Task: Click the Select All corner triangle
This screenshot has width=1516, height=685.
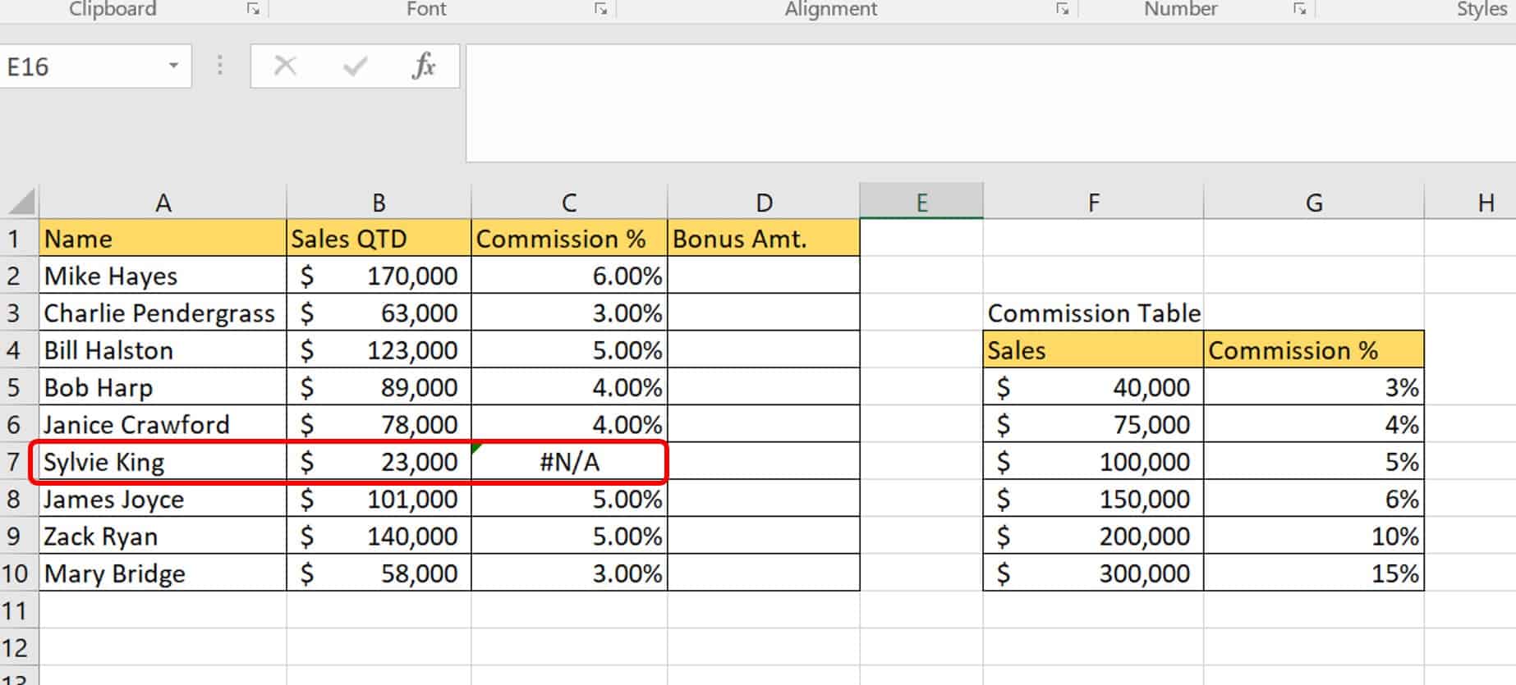Action: pyautogui.click(x=21, y=201)
